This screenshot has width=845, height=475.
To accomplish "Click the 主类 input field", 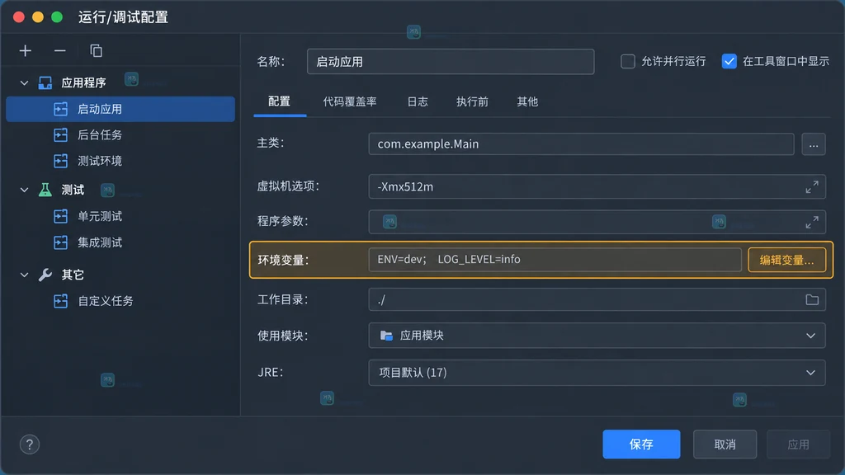I will 581,144.
